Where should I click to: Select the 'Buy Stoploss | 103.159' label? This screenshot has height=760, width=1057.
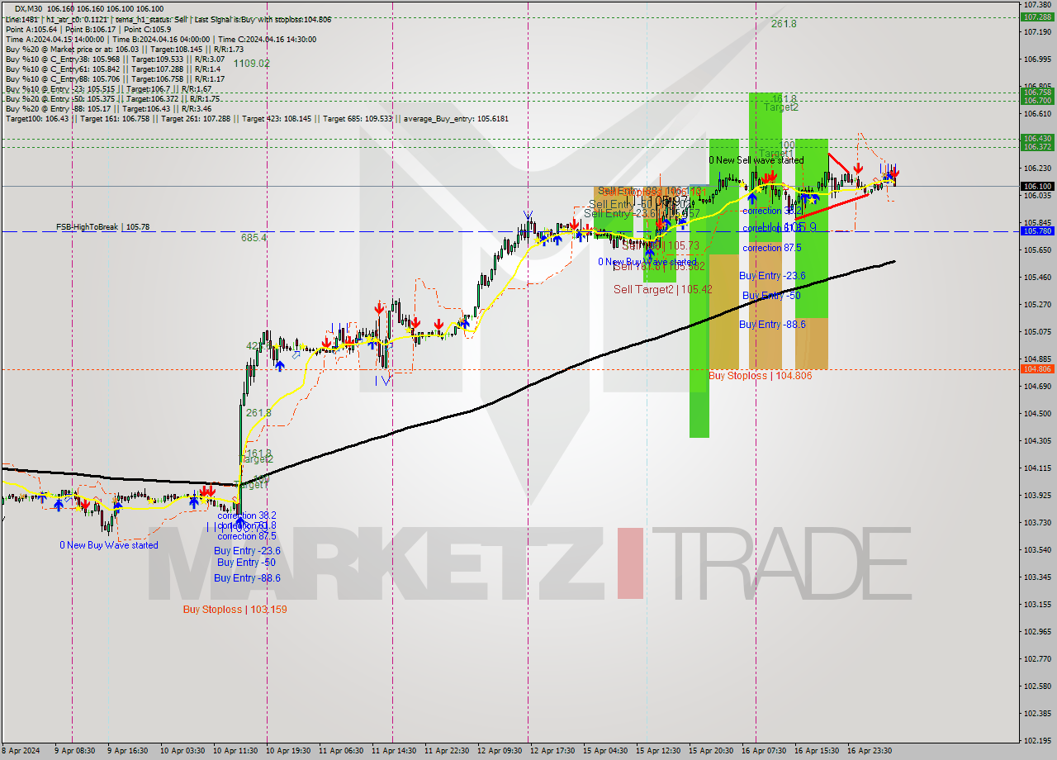[235, 609]
